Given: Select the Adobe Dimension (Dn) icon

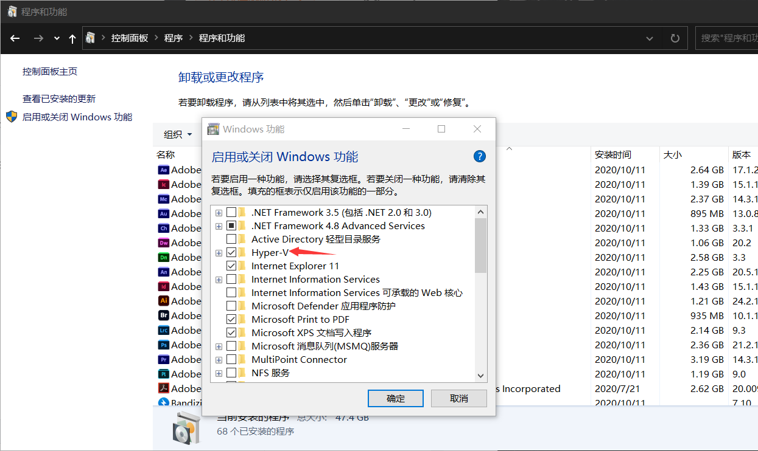Looking at the screenshot, I should click(163, 257).
